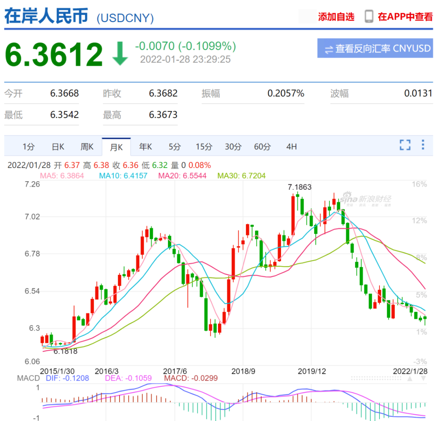Switch to the 30分 chart tab
Screen dimensions: 436x421
[x=233, y=147]
